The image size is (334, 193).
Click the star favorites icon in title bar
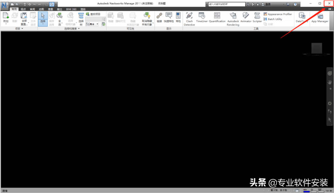pos(258,4)
